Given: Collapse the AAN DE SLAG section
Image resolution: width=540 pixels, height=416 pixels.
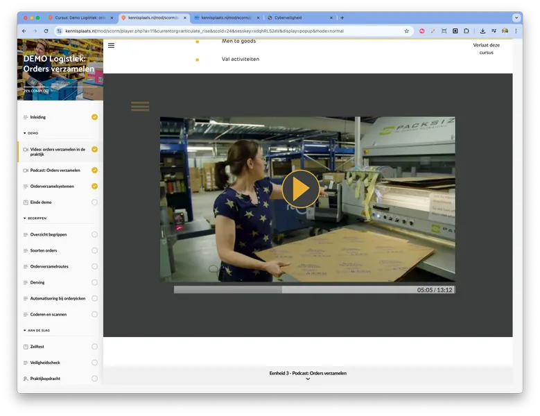Looking at the screenshot, I should (37, 330).
